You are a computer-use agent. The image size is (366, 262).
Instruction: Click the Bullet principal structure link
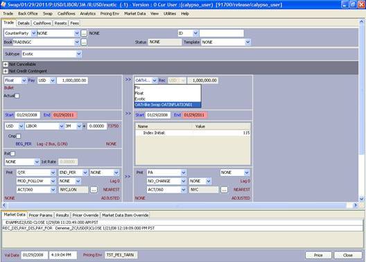pos(9,88)
